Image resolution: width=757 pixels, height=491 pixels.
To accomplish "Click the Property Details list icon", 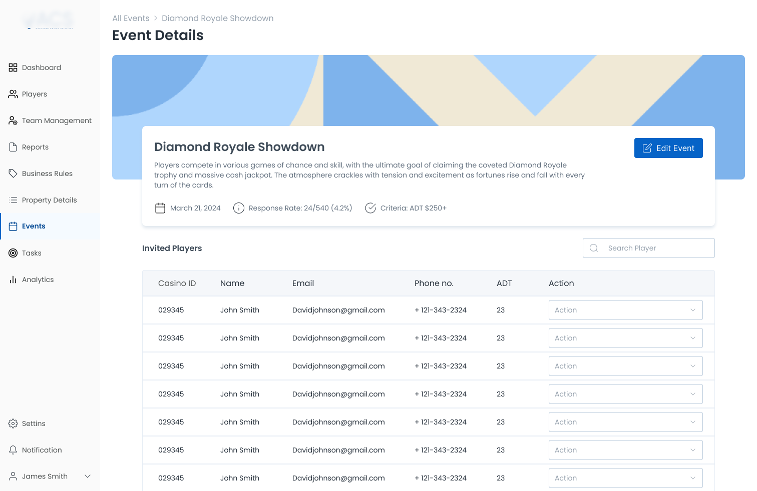I will coord(13,200).
